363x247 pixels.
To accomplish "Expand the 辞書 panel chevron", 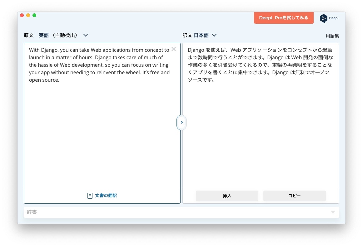I will [333, 212].
